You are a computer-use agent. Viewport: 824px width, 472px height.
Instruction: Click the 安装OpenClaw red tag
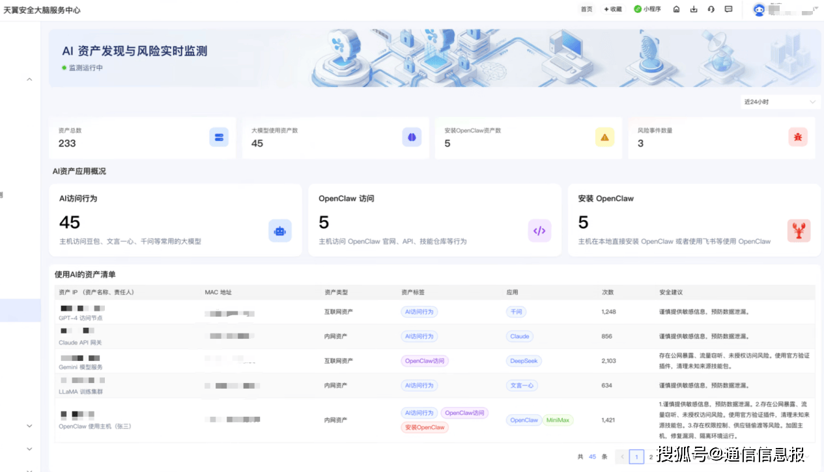pos(425,427)
